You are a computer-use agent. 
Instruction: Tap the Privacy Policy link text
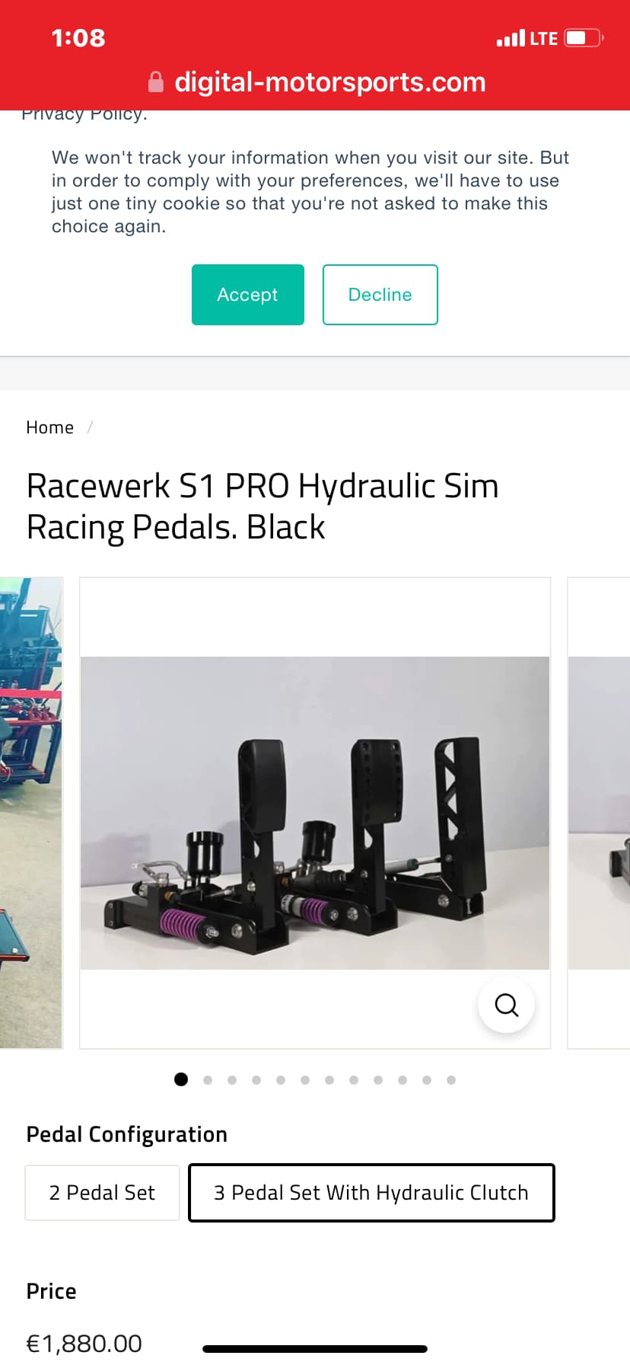[84, 115]
